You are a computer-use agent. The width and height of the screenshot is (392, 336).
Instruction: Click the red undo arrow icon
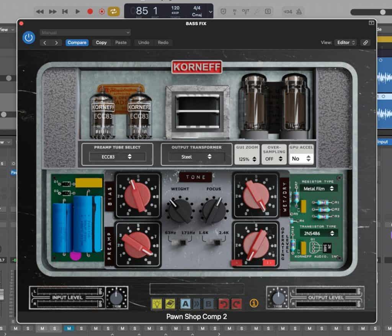point(224,304)
